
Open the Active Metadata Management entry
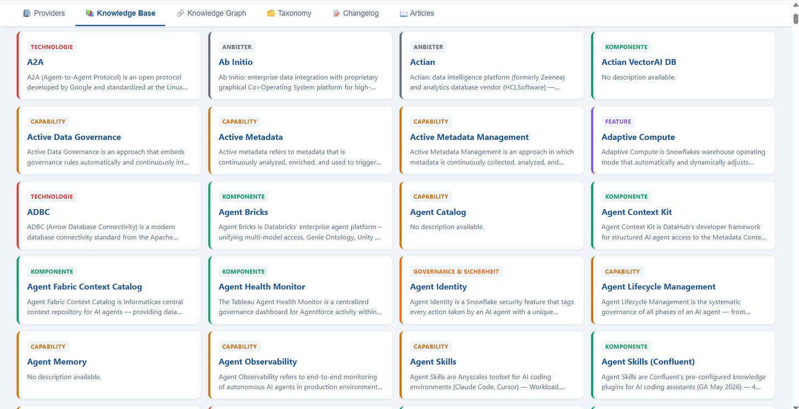(469, 137)
